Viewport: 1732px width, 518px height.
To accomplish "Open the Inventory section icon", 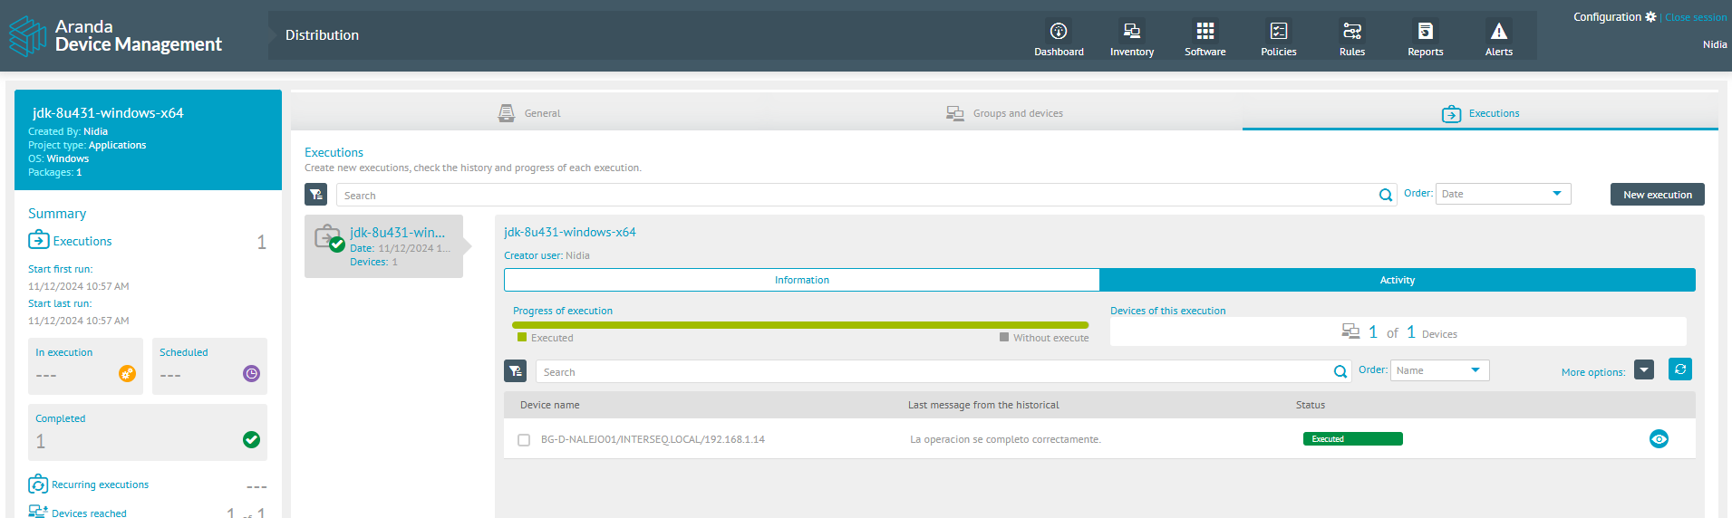I will pos(1131,32).
